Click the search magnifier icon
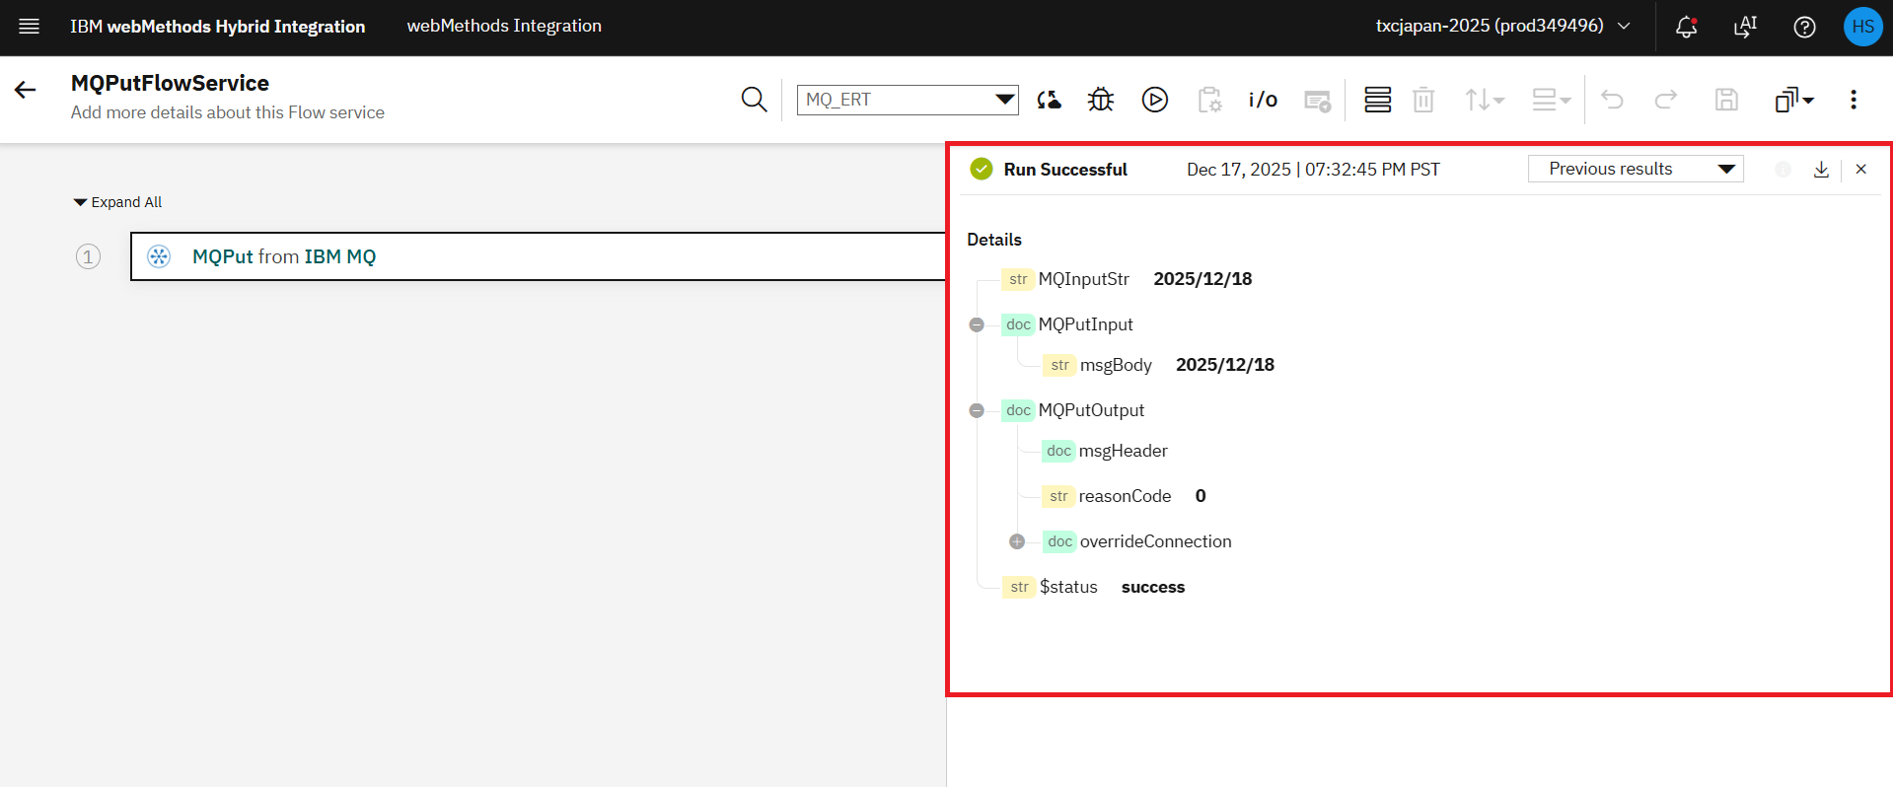This screenshot has width=1893, height=787. click(754, 100)
